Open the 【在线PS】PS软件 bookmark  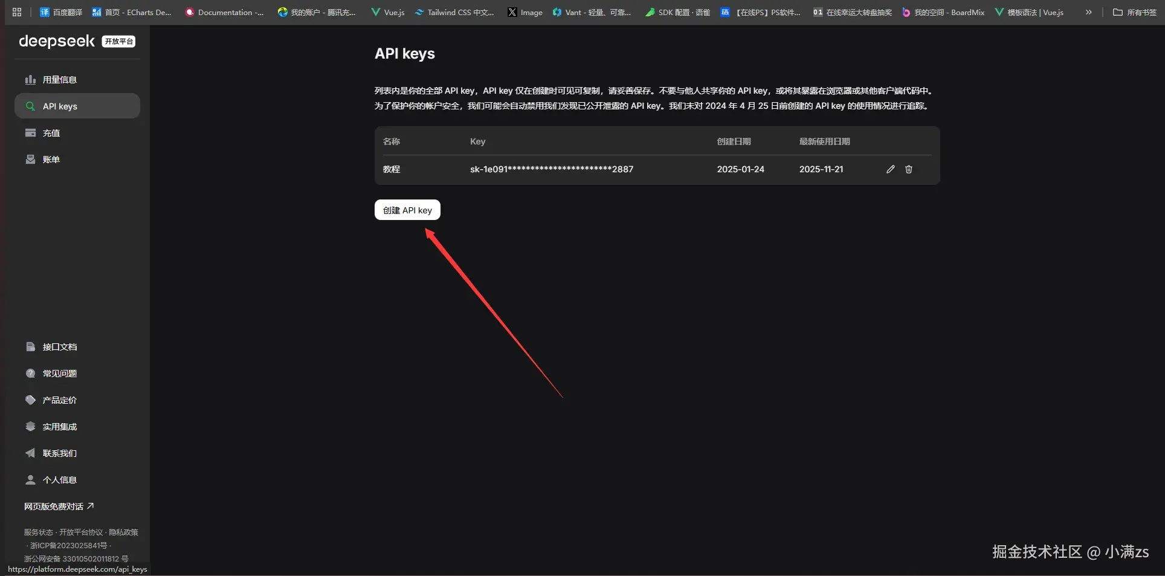tap(760, 12)
